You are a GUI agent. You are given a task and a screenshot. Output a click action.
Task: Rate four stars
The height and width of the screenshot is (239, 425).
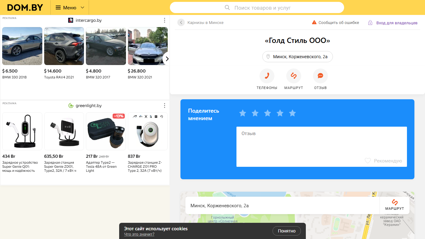point(280,113)
